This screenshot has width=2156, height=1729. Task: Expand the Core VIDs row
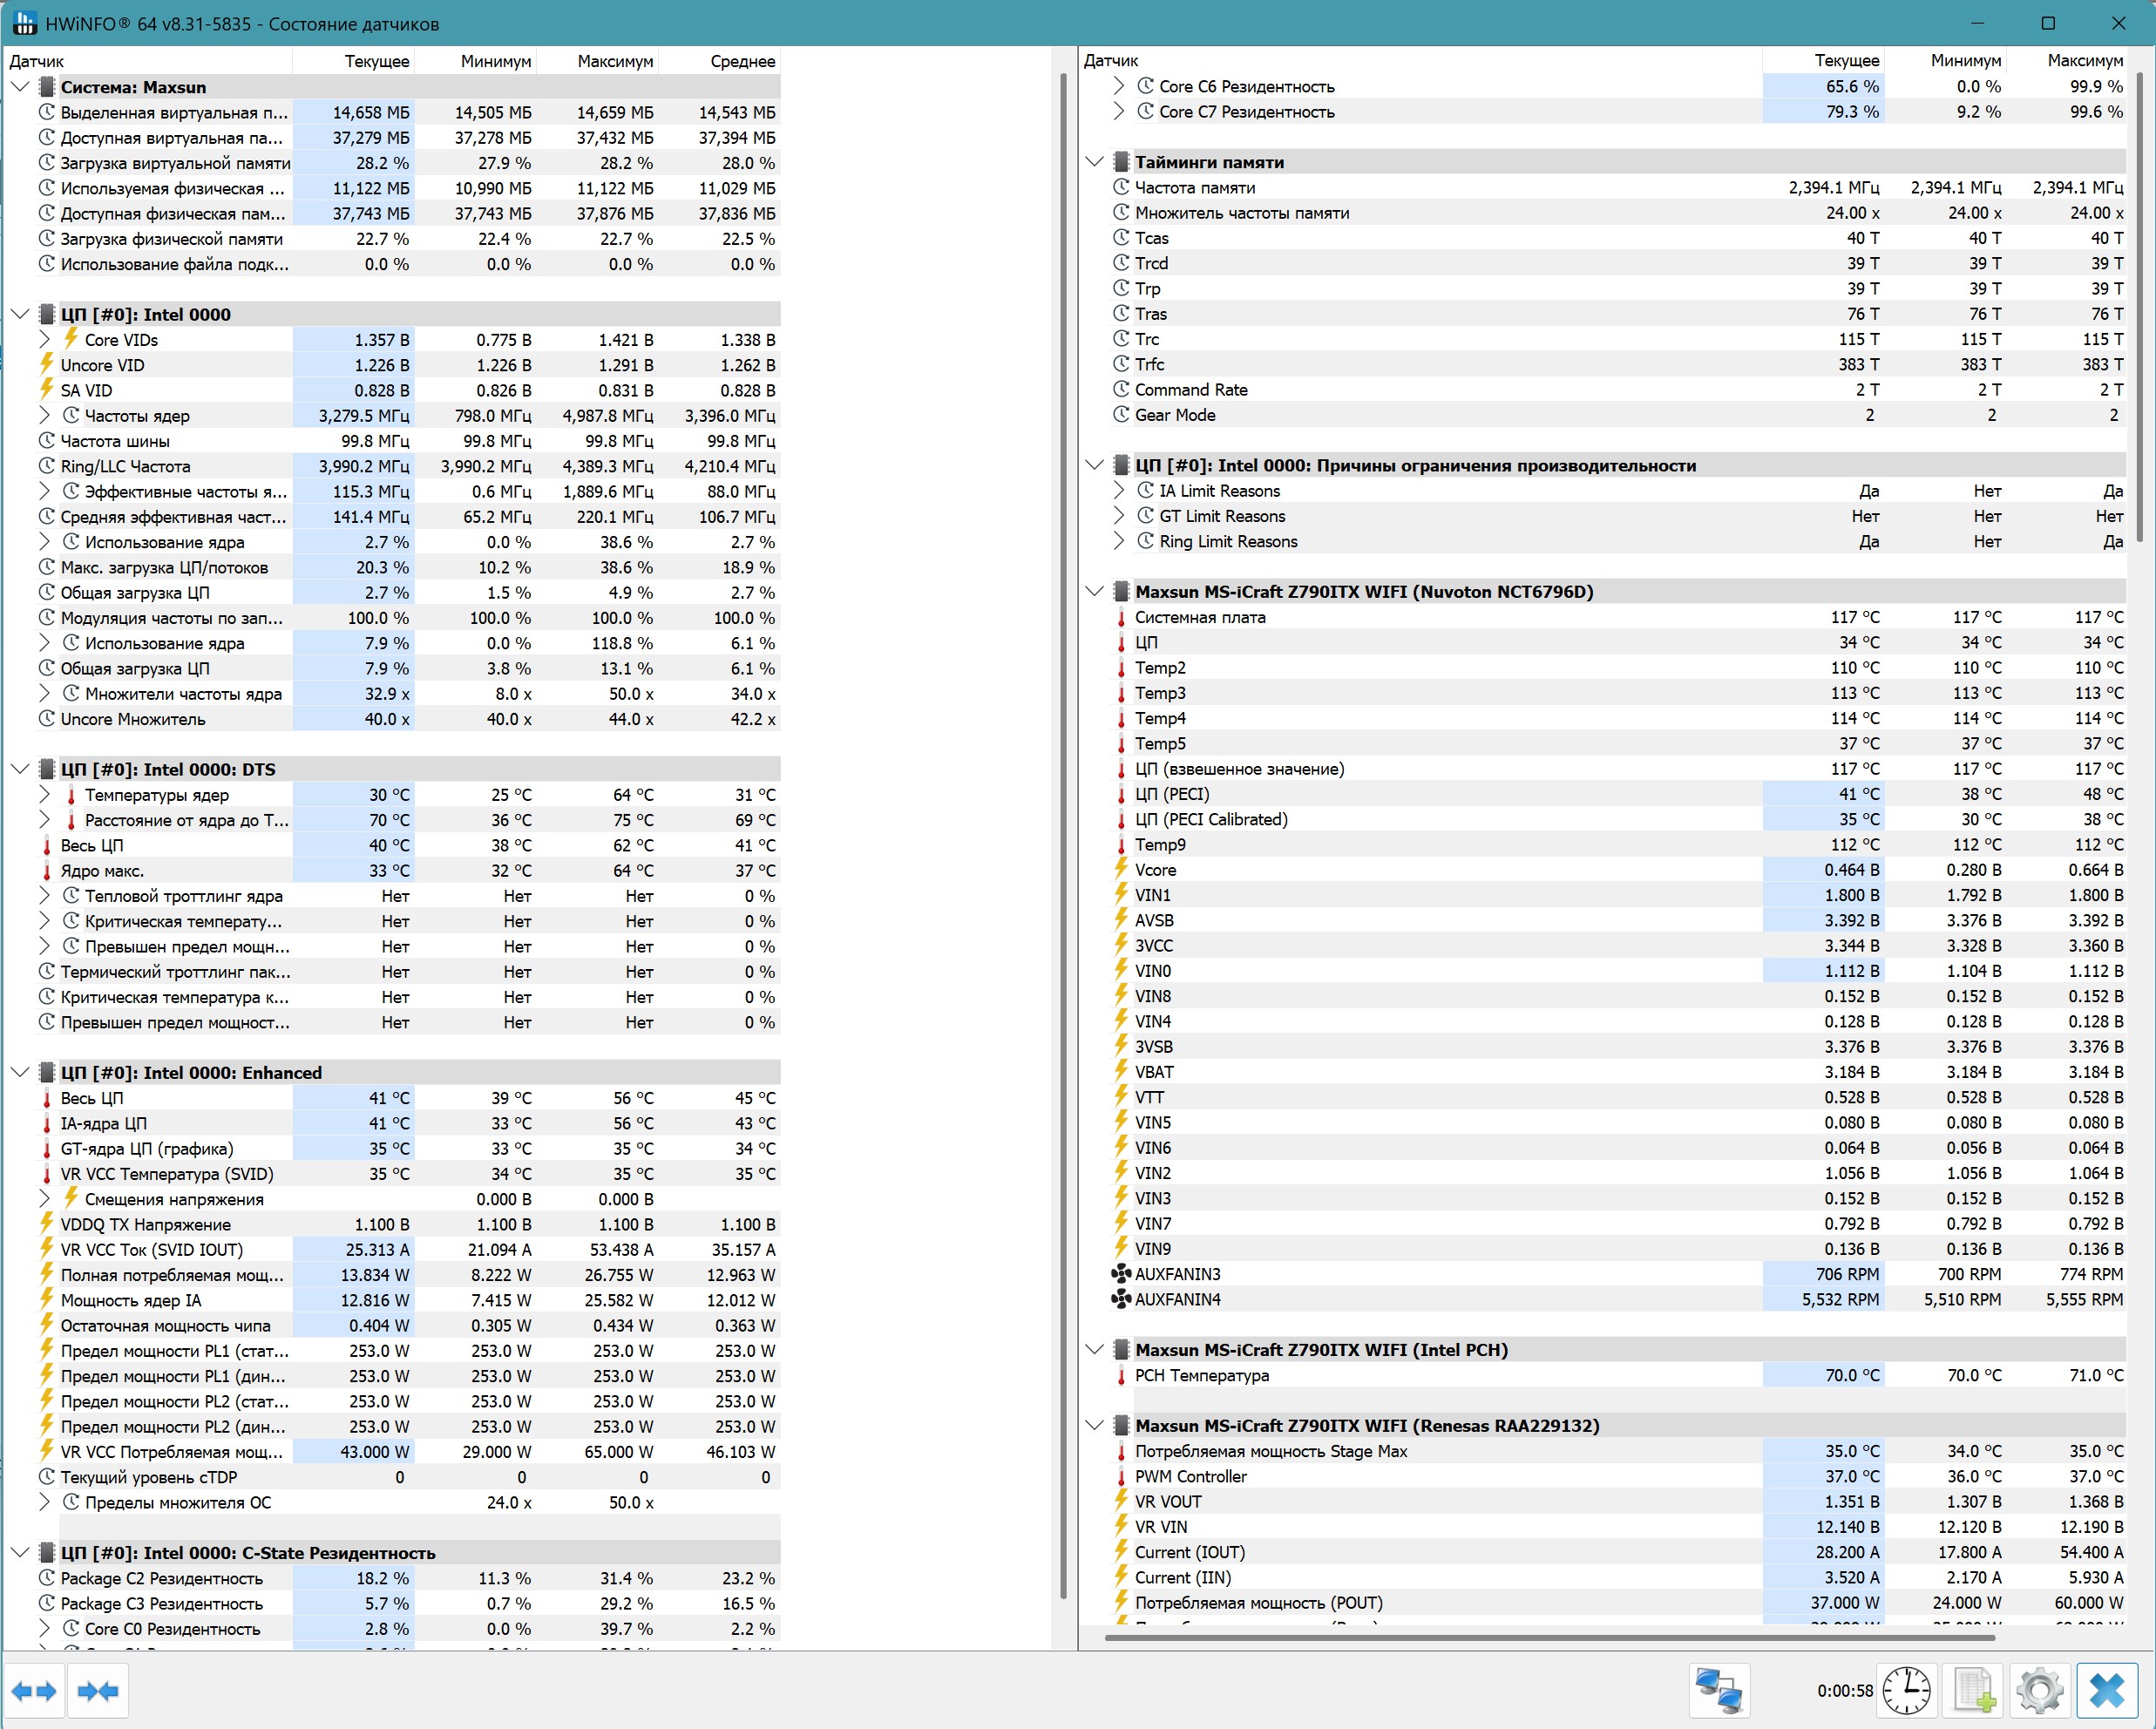pyautogui.click(x=44, y=340)
